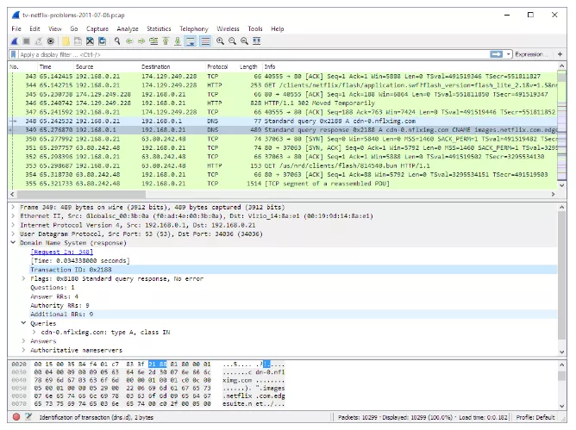The height and width of the screenshot is (430, 576).
Task: Click the Resize columns toolbar icon
Action: [257, 41]
